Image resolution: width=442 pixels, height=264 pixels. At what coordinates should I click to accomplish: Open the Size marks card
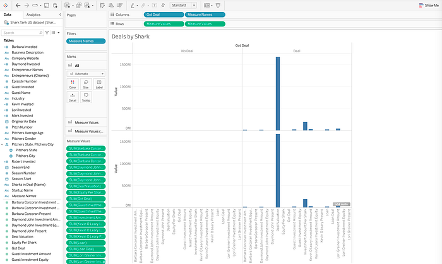[x=86, y=84]
